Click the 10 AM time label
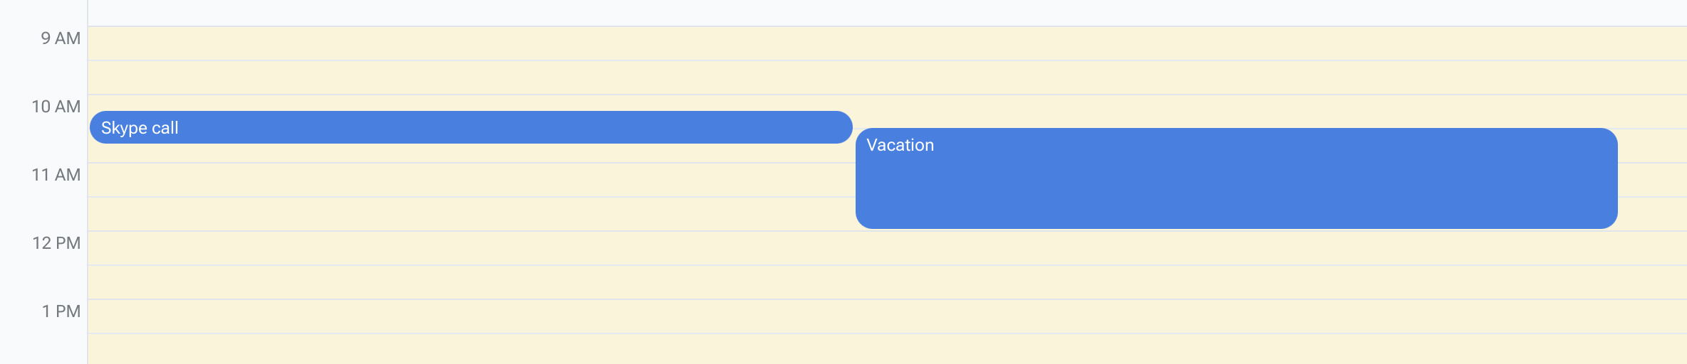Screen dimensions: 1687x364 click(x=56, y=107)
